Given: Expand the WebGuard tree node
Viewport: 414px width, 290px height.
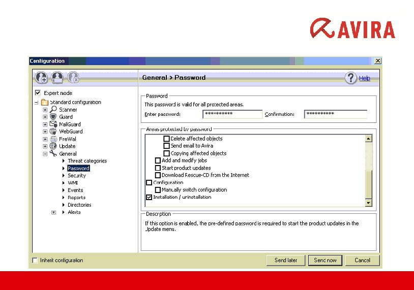Looking at the screenshot, I should [x=45, y=132].
